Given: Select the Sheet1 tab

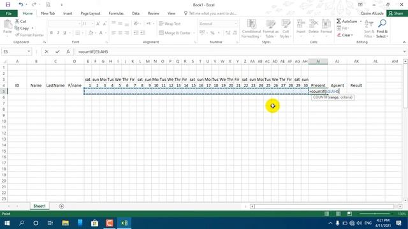Looking at the screenshot, I should pos(40,206).
